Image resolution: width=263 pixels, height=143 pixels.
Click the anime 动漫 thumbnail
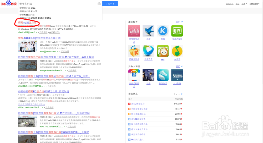[x=148, y=75]
